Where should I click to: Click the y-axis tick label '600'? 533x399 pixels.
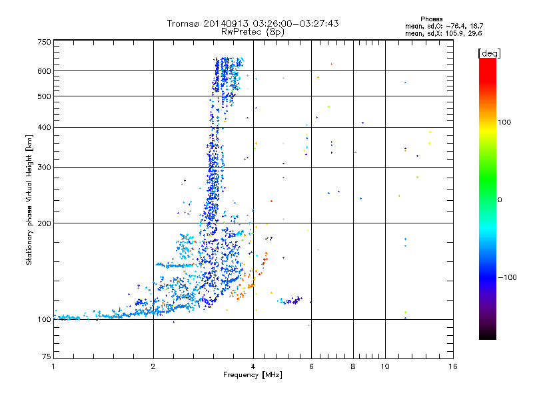click(x=44, y=71)
